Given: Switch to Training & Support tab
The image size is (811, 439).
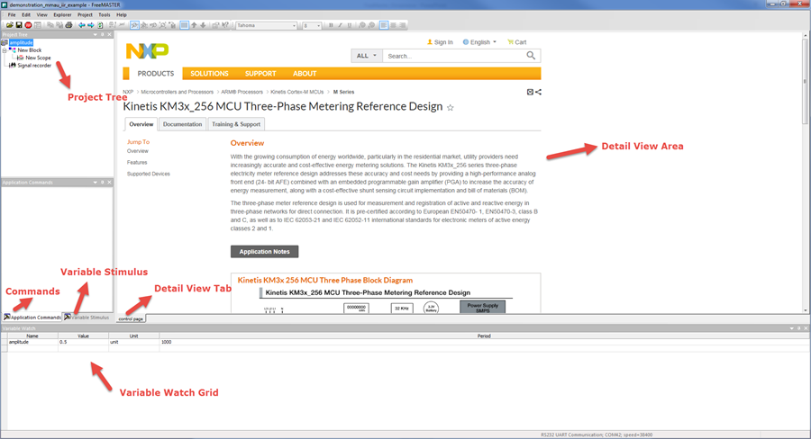Looking at the screenshot, I should coord(236,124).
